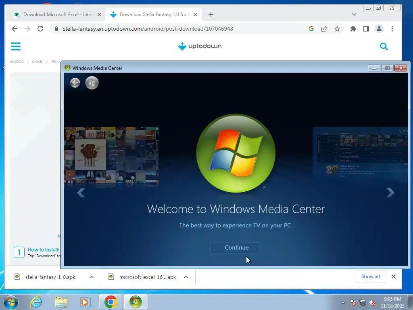Open microsoft-excel apk download
This screenshot has width=413, height=310.
(148, 277)
